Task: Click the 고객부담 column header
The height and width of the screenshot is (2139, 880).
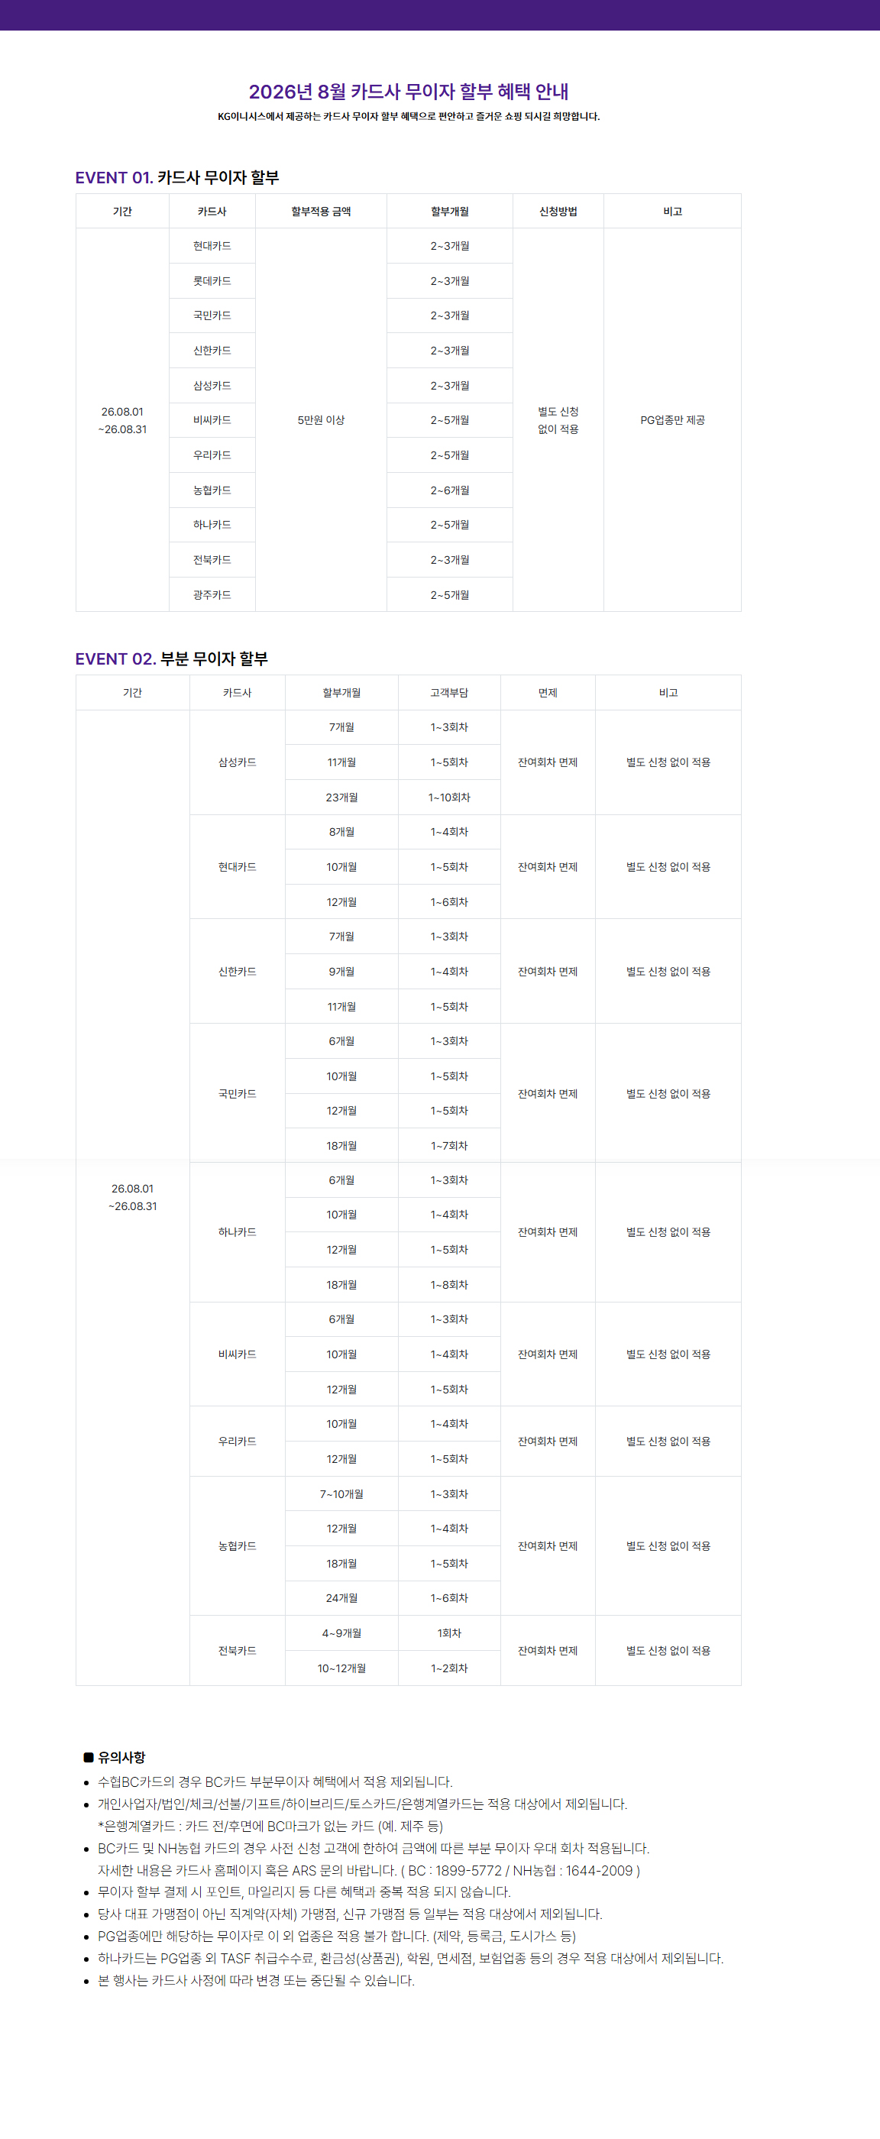Action: [449, 693]
